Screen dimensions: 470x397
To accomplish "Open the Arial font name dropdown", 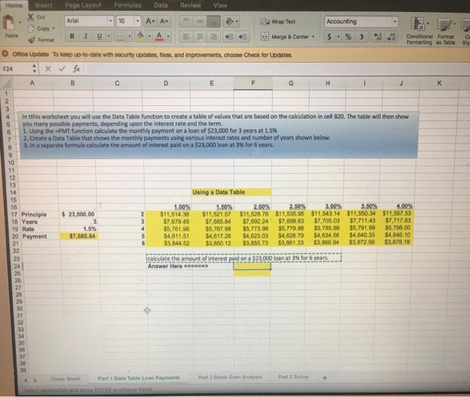I will coord(111,21).
